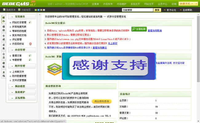Open 专题管理 in the sidebar
Image resolution: width=200 pixels, height=123 pixels.
point(17,60)
